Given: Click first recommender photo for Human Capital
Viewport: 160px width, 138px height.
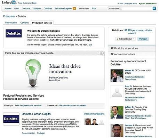Looking at the screenshot, I should [88, 122].
